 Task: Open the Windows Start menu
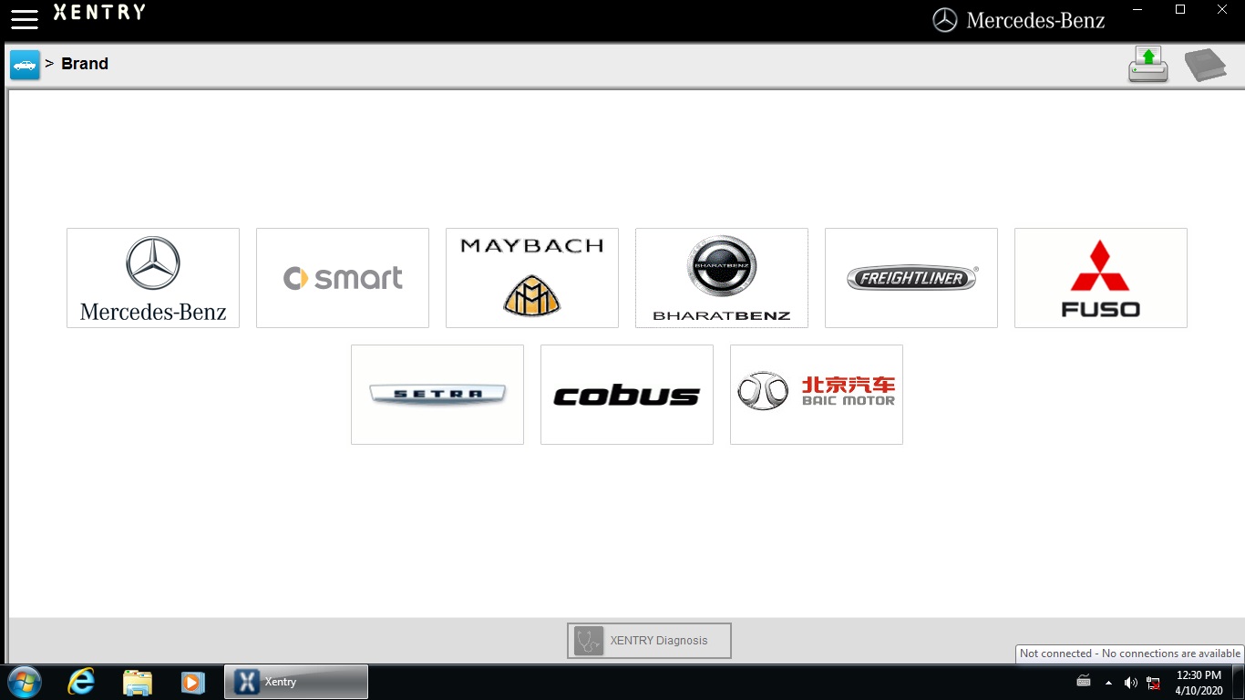25,682
